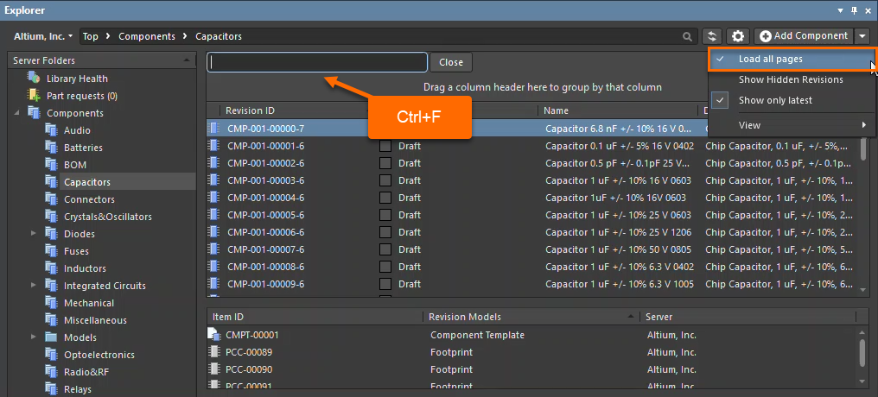Select the Capacitors folder in the tree
This screenshot has width=878, height=397.
pos(86,182)
